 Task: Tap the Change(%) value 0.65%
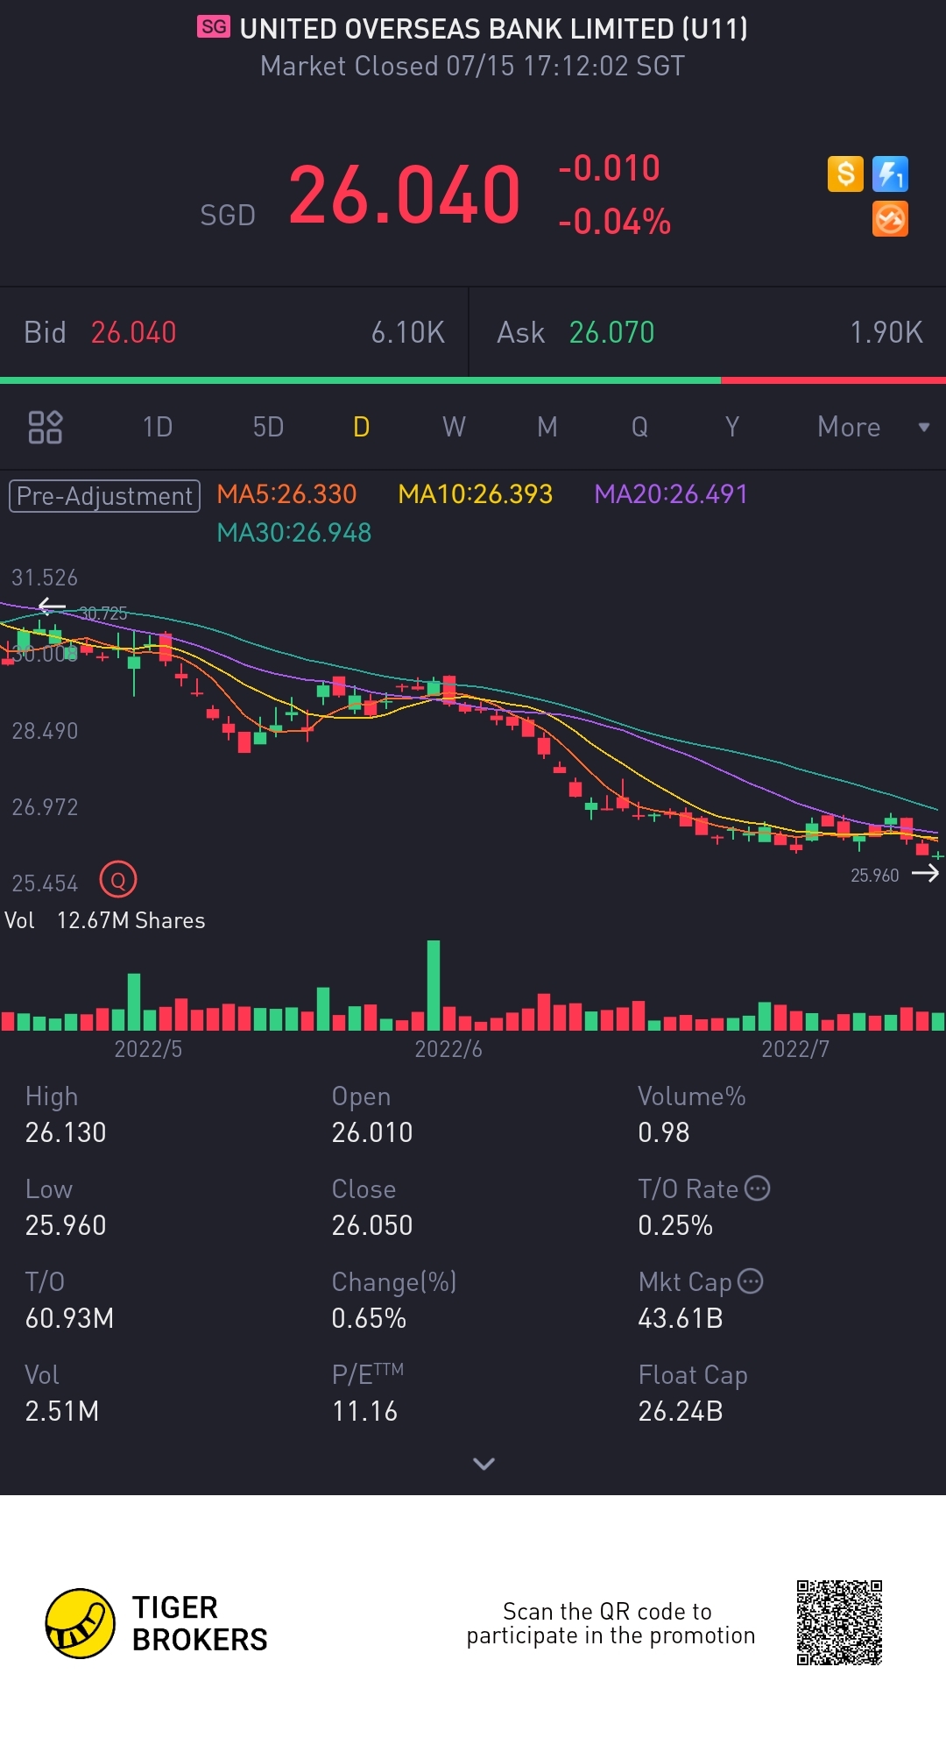point(369,1318)
